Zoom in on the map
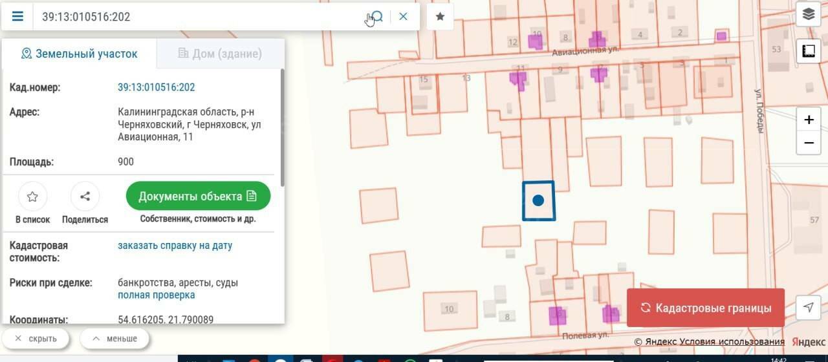This screenshot has width=828, height=362. coord(809,120)
